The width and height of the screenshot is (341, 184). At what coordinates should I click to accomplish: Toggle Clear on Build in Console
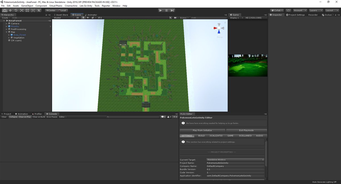[39, 117]
